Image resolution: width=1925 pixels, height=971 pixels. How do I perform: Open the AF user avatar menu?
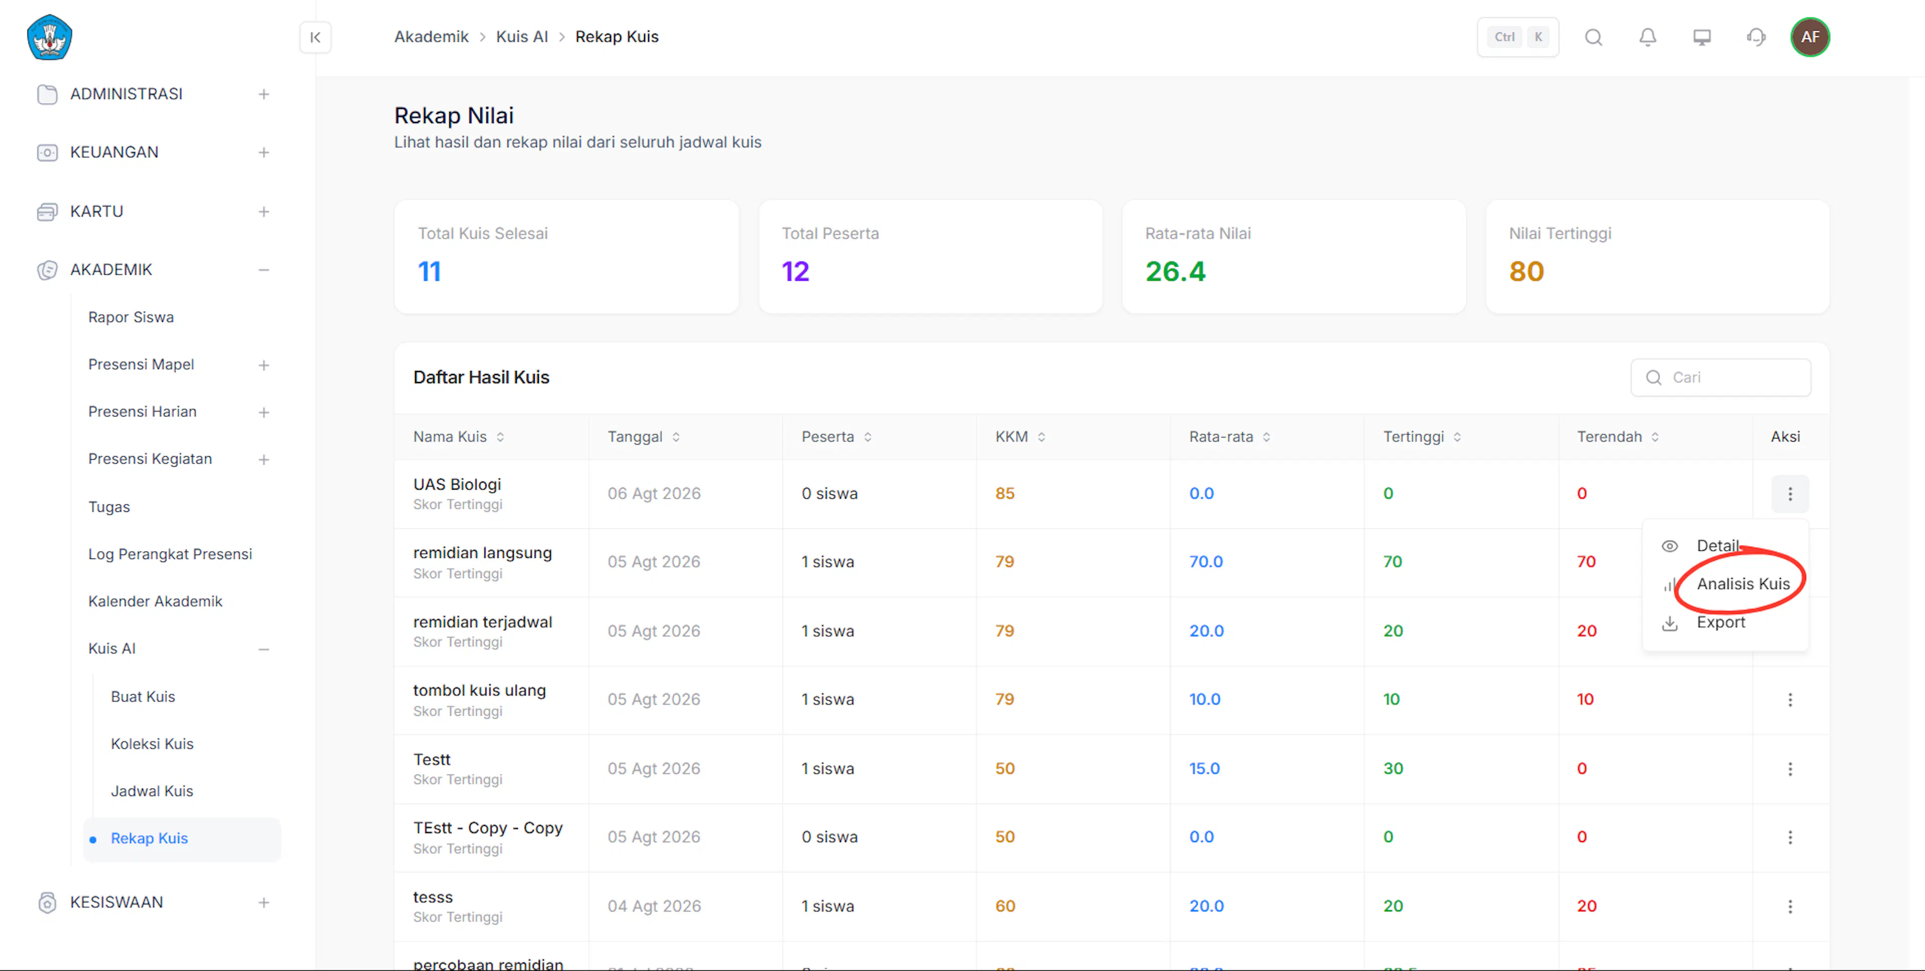pyautogui.click(x=1810, y=38)
